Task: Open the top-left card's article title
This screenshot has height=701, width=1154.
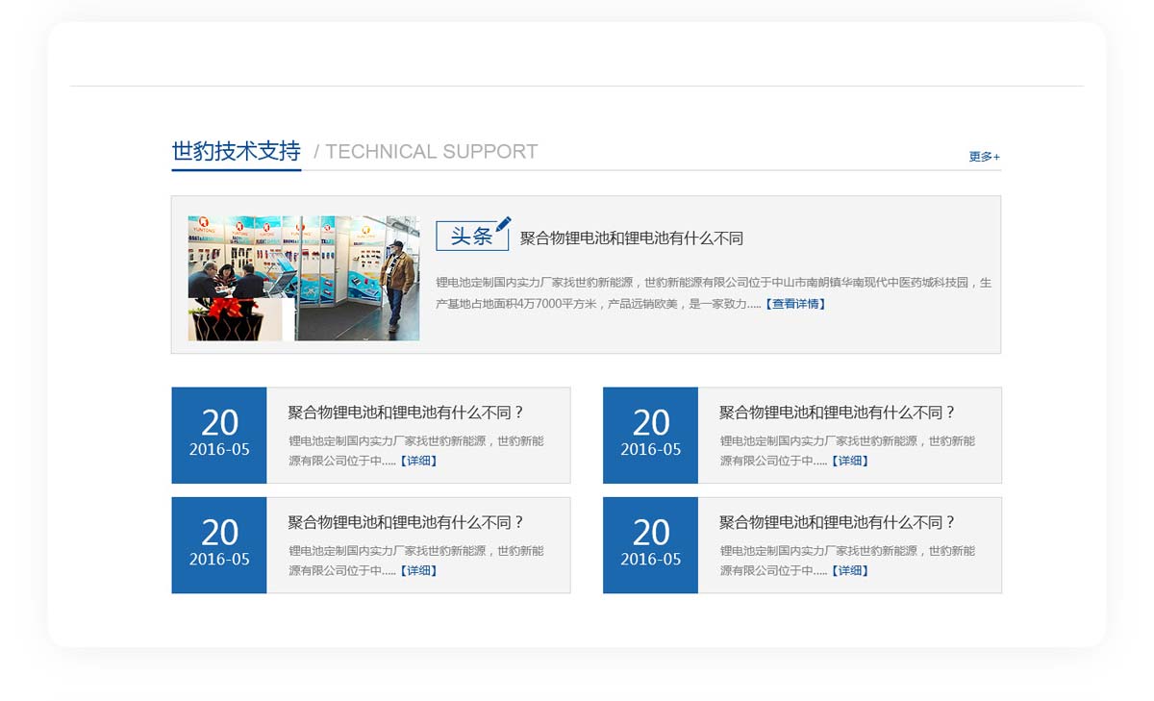Action: coord(407,413)
